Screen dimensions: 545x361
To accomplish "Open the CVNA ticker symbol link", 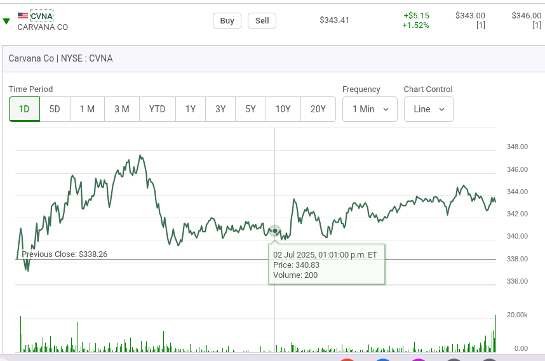I will click(x=42, y=16).
